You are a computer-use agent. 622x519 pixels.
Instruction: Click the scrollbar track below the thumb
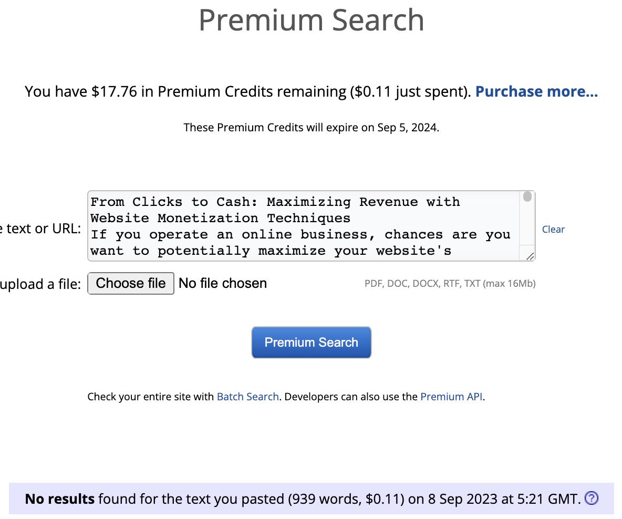coord(527,226)
